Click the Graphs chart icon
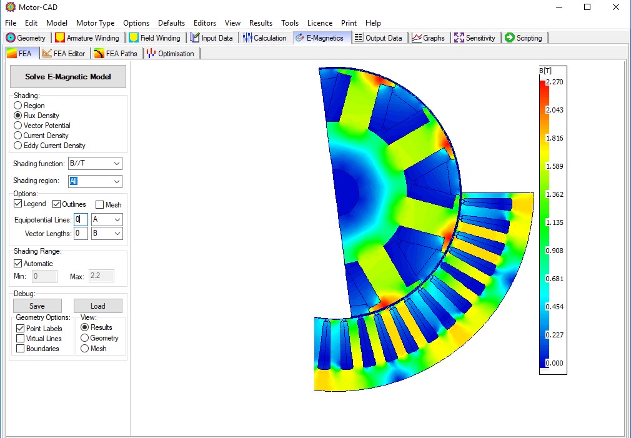Image resolution: width=631 pixels, height=438 pixels. (x=417, y=38)
